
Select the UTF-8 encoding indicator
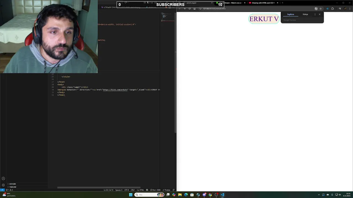tap(127, 190)
